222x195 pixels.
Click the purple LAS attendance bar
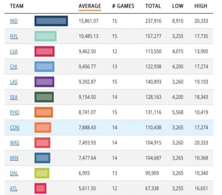tap(44, 82)
